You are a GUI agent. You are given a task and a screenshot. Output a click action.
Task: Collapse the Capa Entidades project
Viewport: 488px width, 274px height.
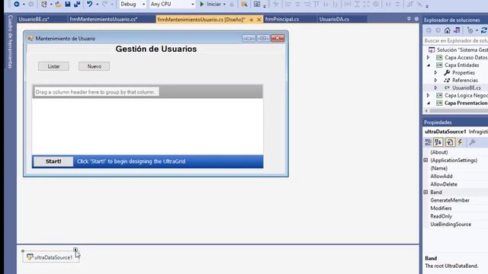(429, 65)
